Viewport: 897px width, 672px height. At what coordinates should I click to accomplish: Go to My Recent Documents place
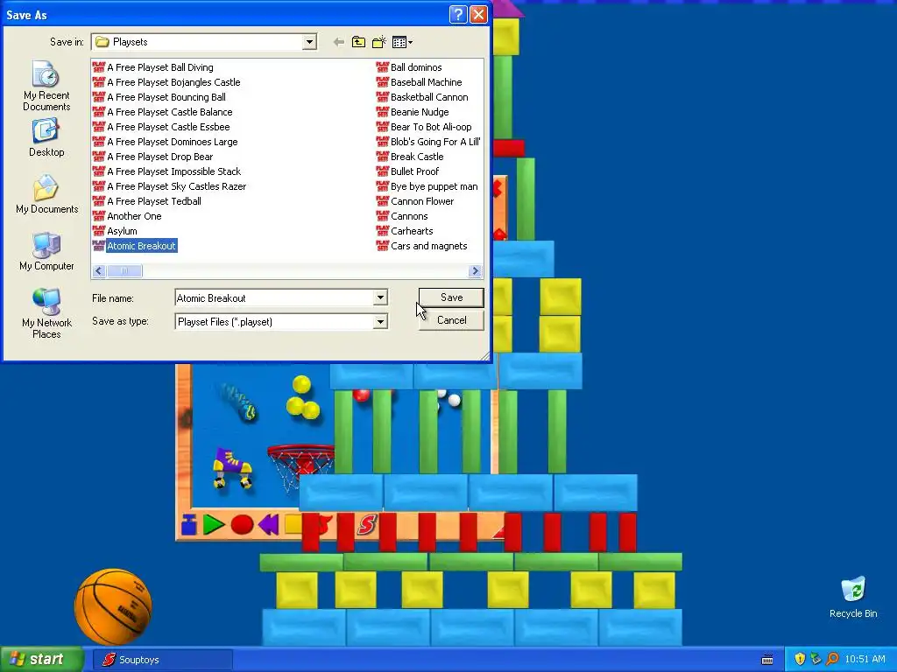click(x=46, y=86)
